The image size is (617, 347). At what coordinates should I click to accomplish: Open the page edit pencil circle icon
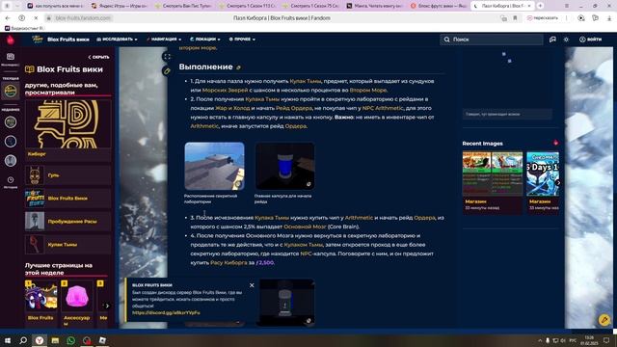pos(167,71)
